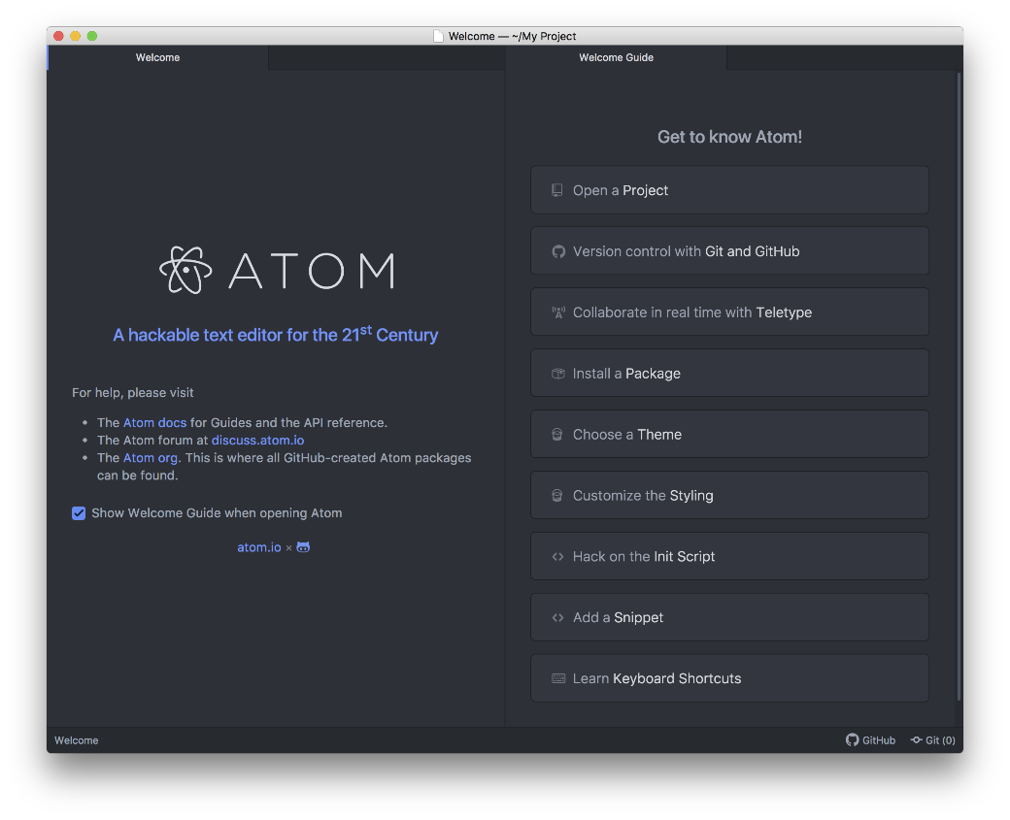Expand the Install a Package section

(729, 374)
